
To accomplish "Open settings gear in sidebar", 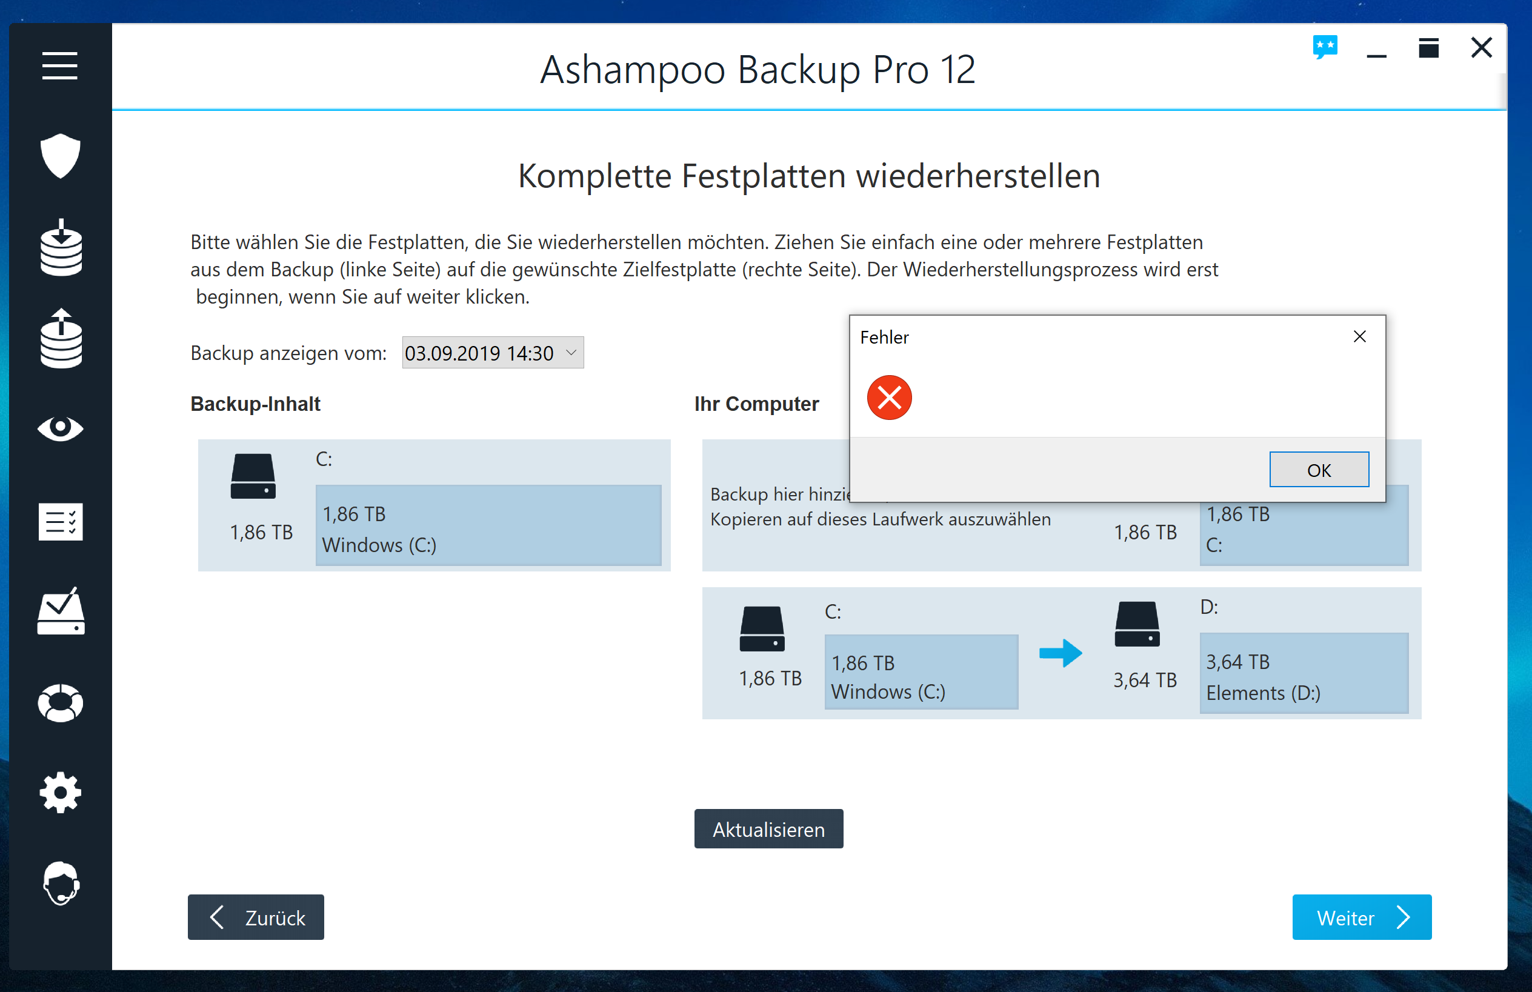I will point(60,793).
